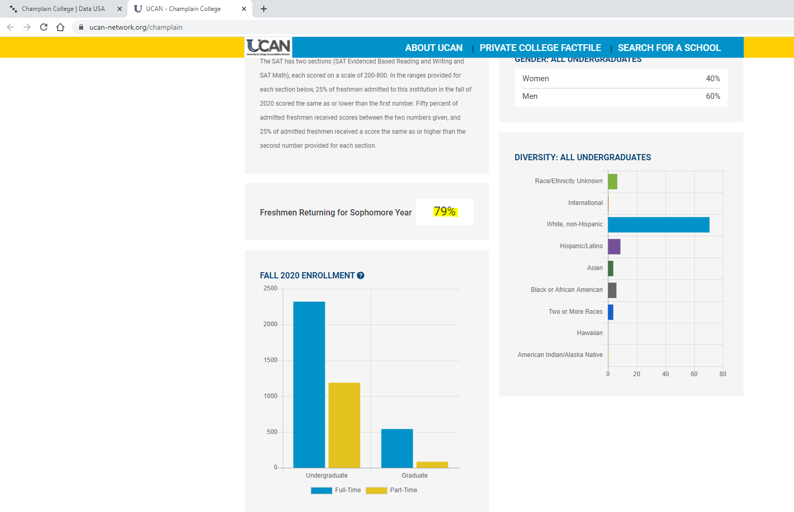Click the Undergraduate full-time enrollment bar
This screenshot has height=512, width=794.
(x=309, y=385)
